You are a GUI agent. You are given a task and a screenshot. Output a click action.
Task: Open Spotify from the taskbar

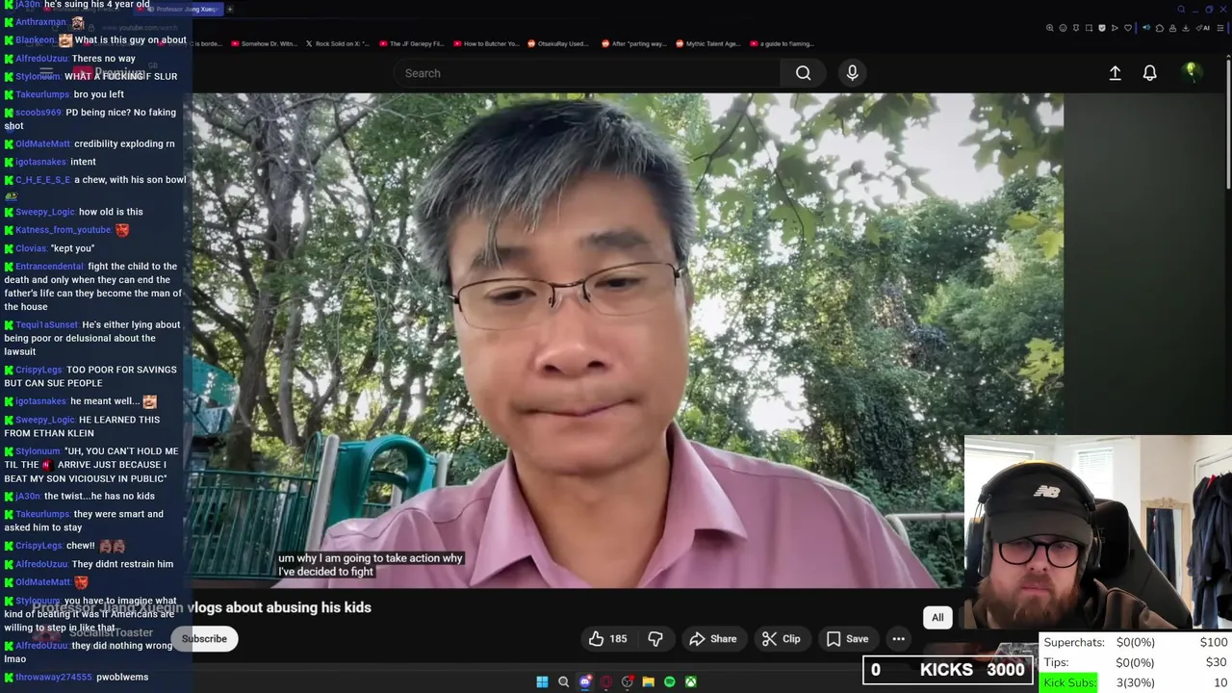click(670, 681)
